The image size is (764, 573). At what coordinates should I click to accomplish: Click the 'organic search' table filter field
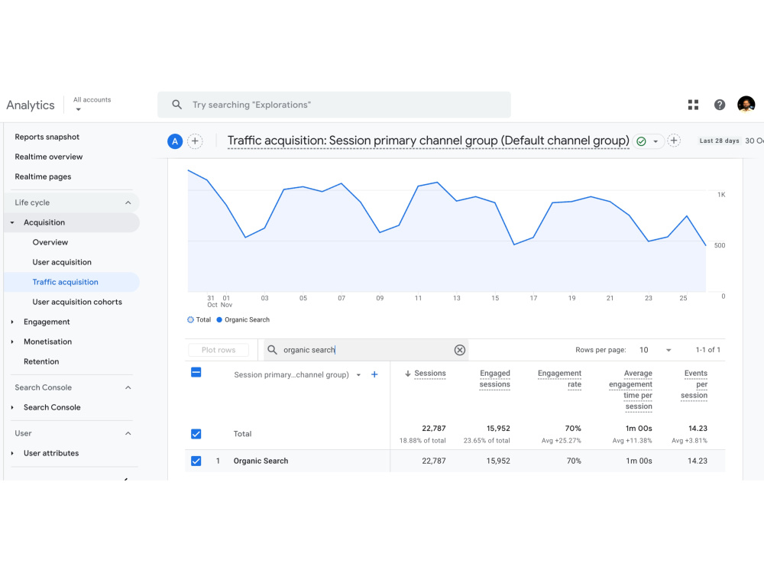coord(365,350)
